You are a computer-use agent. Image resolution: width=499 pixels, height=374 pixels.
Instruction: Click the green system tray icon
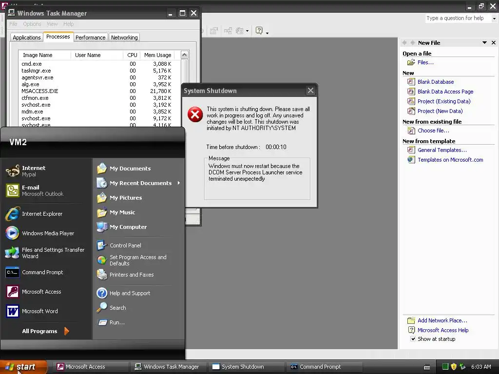point(445,367)
